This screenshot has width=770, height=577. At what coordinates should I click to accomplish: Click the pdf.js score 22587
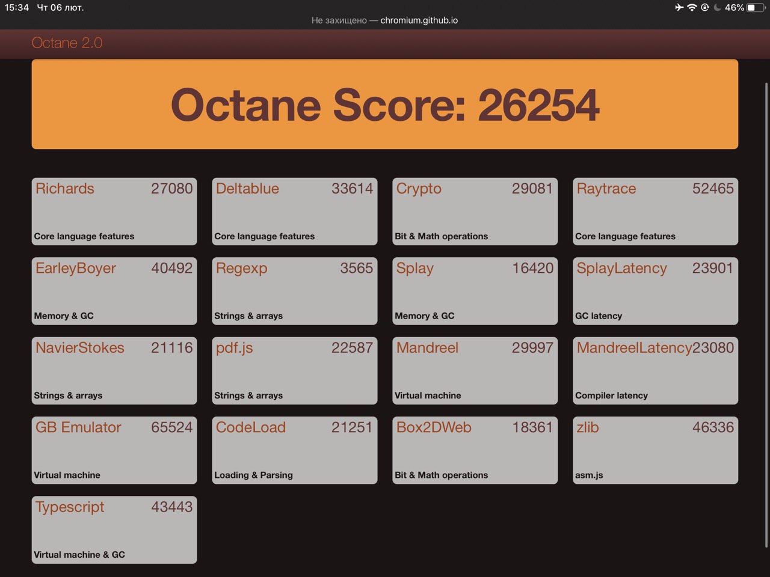pos(352,348)
